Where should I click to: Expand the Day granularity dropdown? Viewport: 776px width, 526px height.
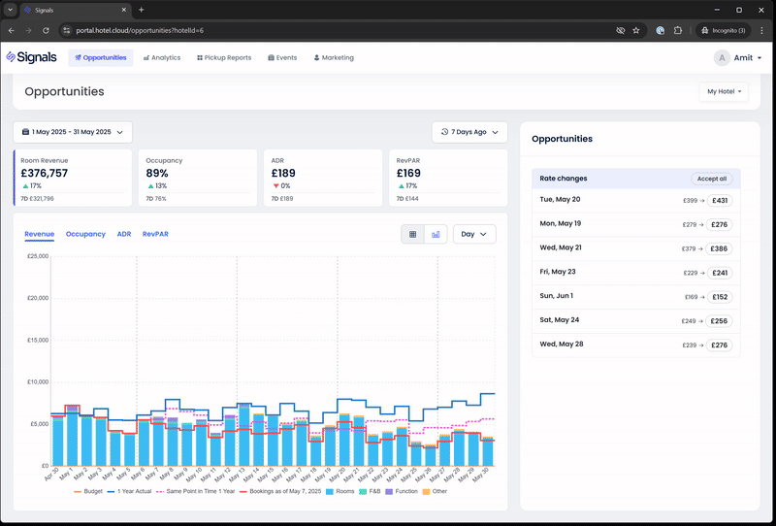tap(474, 234)
